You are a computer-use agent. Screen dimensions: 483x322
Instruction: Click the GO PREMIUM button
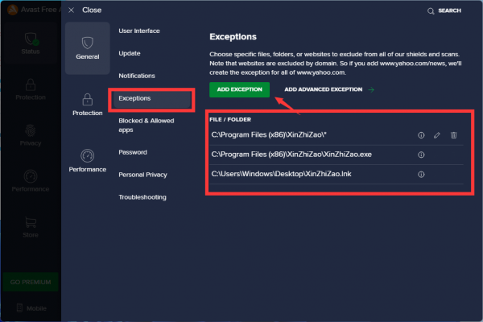pyautogui.click(x=31, y=282)
